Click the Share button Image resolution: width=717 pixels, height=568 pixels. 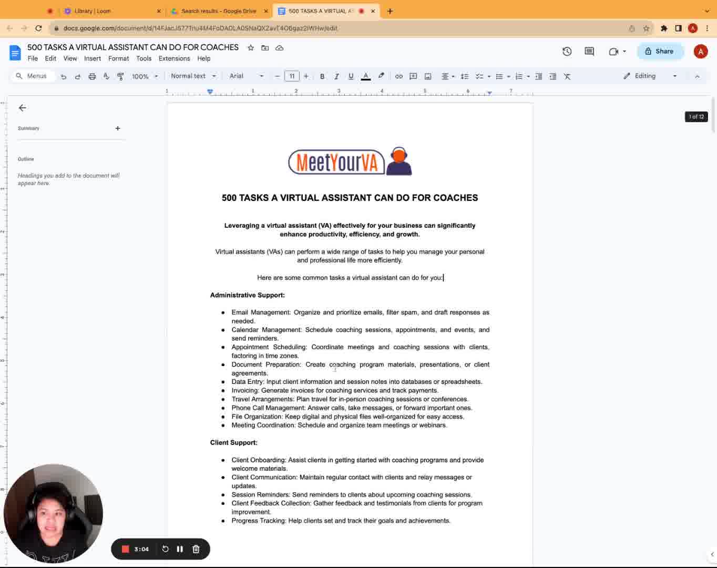coord(660,51)
